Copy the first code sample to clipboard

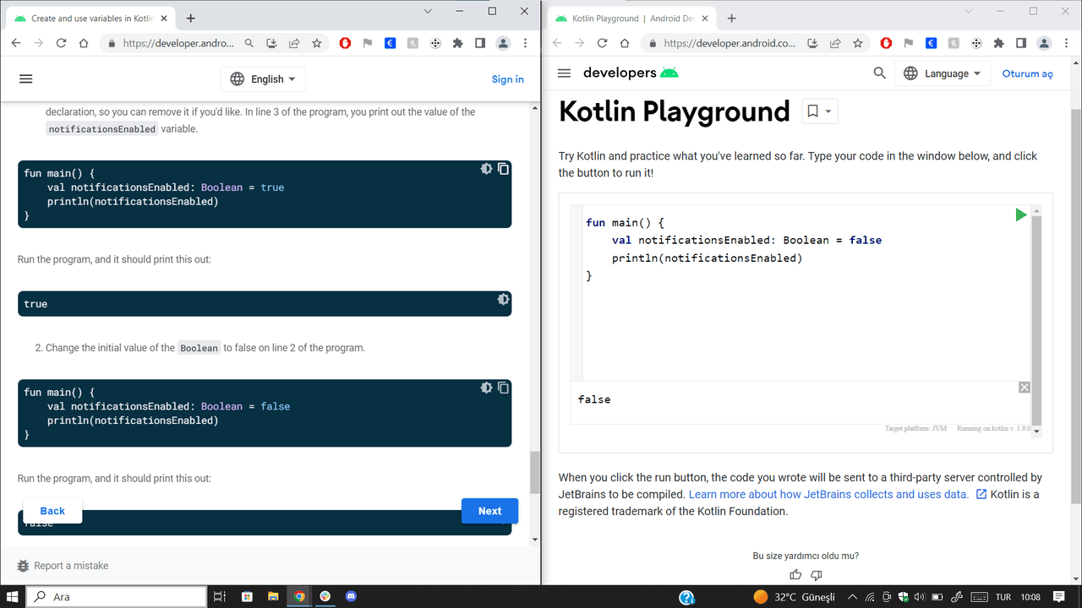[503, 169]
